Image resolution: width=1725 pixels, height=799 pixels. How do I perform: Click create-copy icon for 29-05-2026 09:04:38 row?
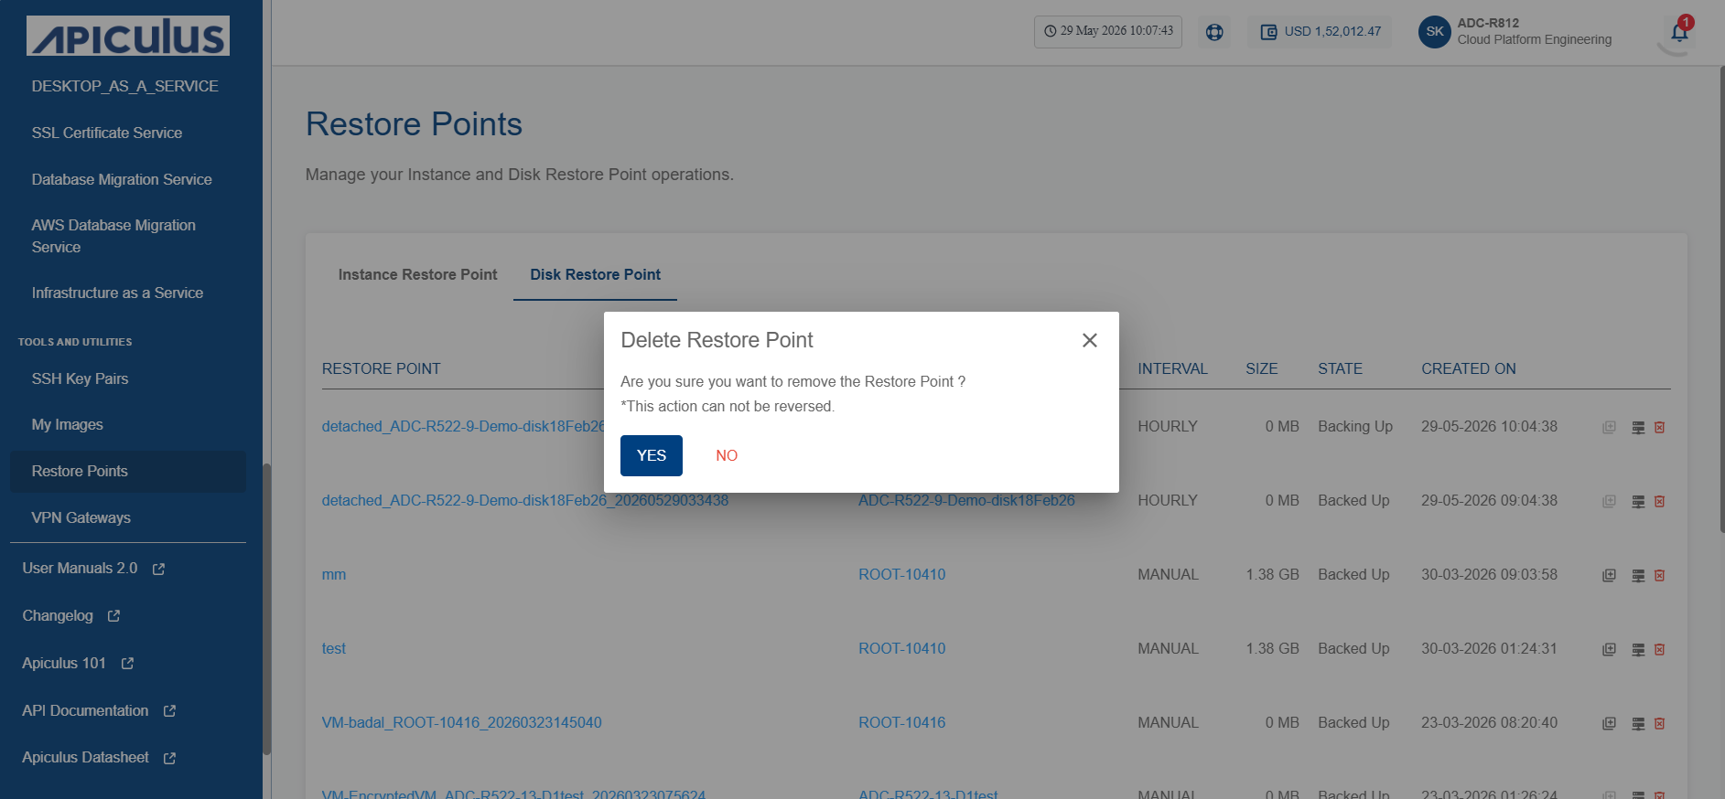pyautogui.click(x=1609, y=501)
